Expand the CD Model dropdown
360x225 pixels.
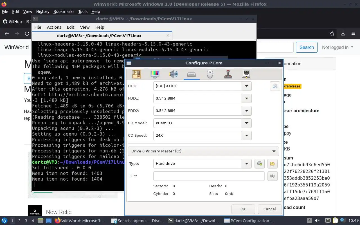tap(247, 123)
